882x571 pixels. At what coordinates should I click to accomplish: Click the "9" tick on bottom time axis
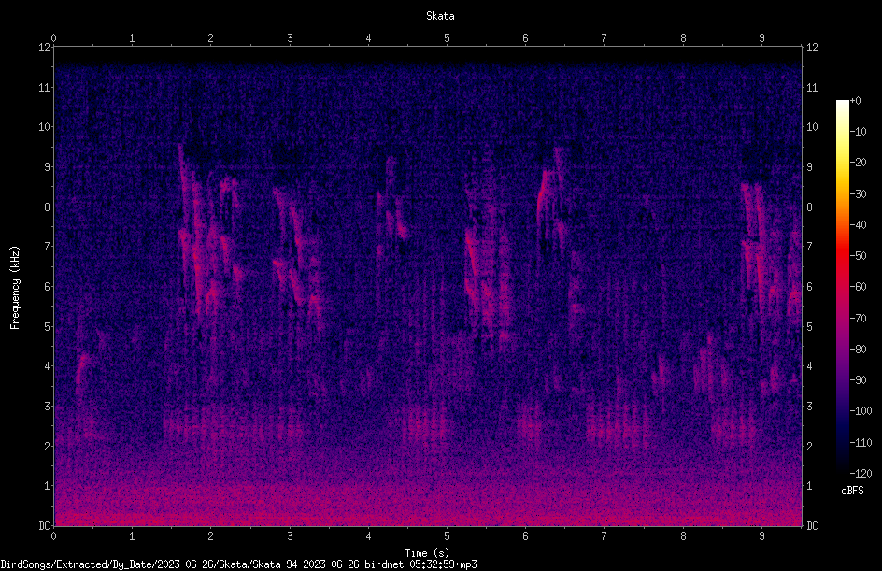click(761, 536)
